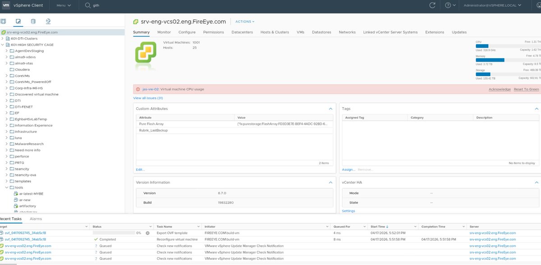Open the Datastores tab
541x265 pixels.
[321, 32]
